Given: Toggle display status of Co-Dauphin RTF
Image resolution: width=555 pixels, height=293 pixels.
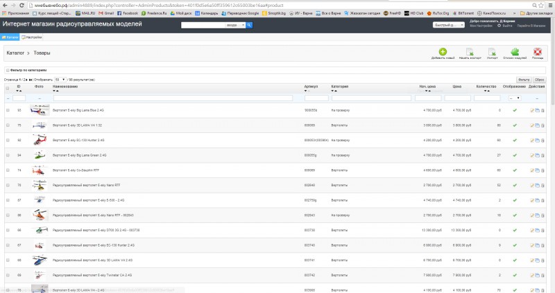Looking at the screenshot, I should coord(515,170).
